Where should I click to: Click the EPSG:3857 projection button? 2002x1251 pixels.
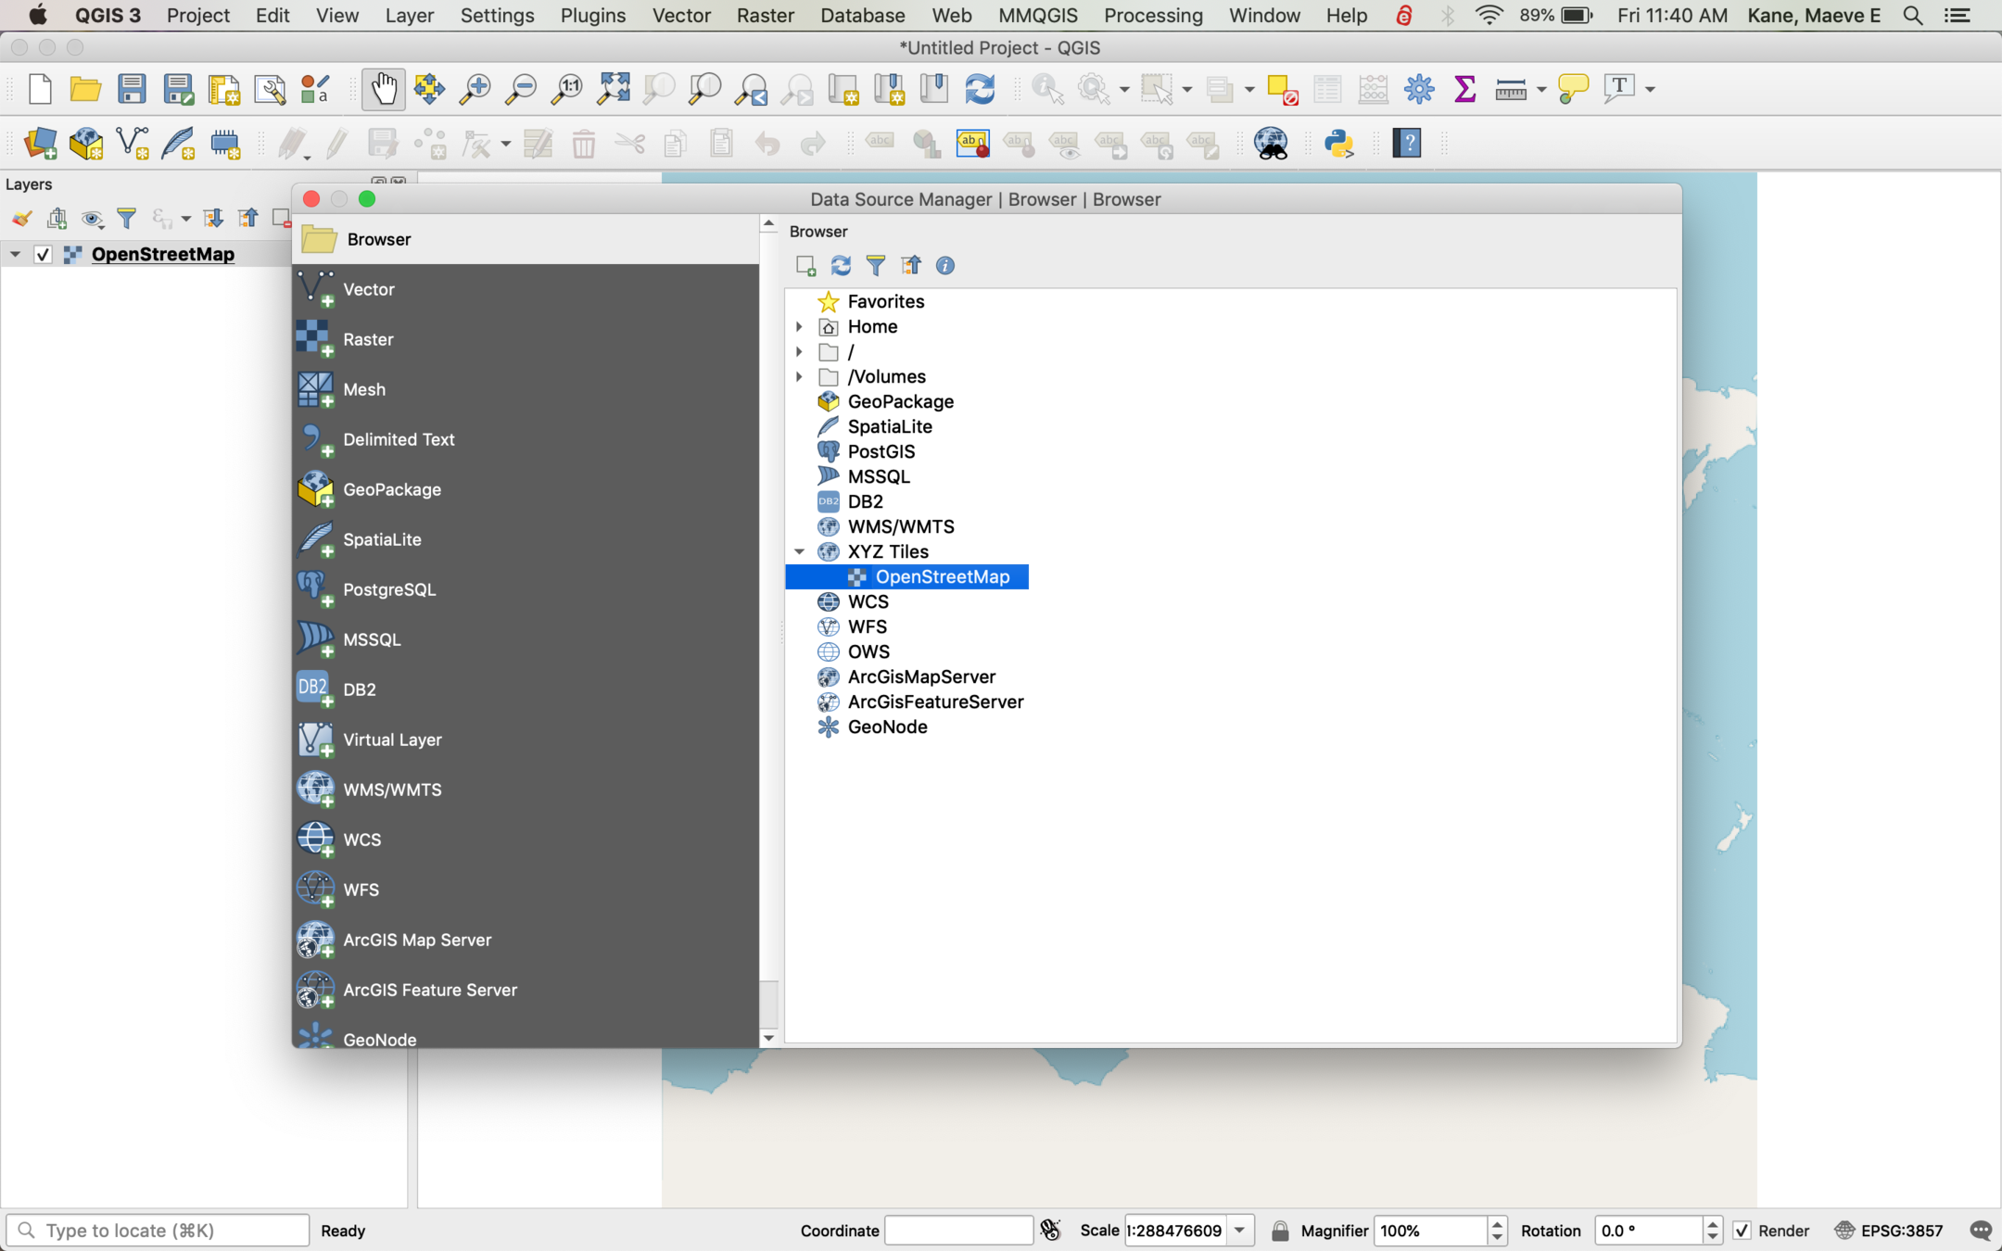1889,1231
